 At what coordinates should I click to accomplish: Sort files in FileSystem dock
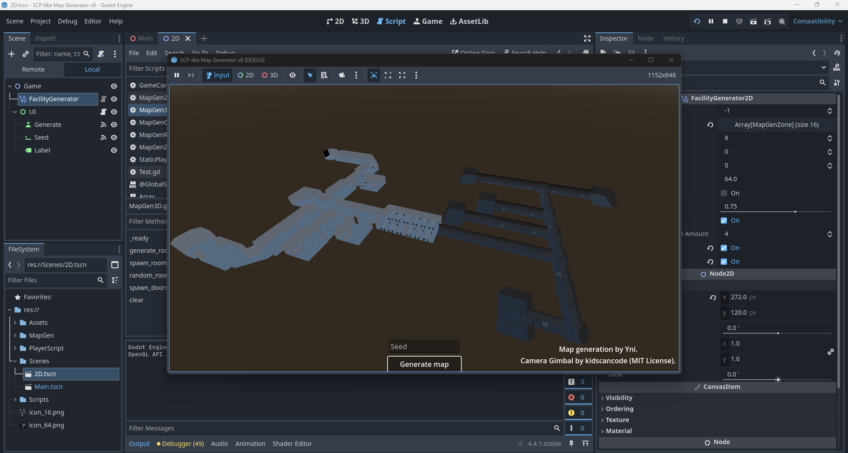point(115,280)
